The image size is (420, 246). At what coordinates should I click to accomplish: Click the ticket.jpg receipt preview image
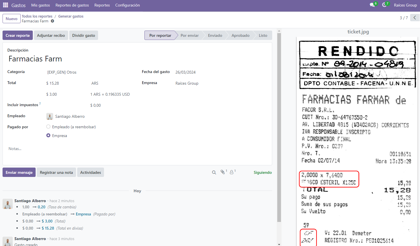(357, 141)
